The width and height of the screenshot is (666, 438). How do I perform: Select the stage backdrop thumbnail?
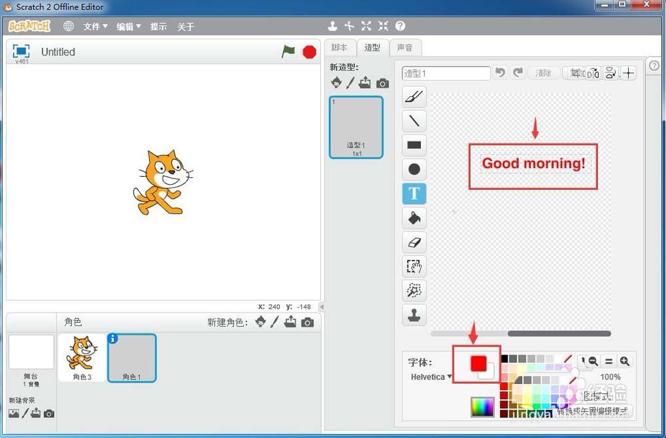(31, 352)
